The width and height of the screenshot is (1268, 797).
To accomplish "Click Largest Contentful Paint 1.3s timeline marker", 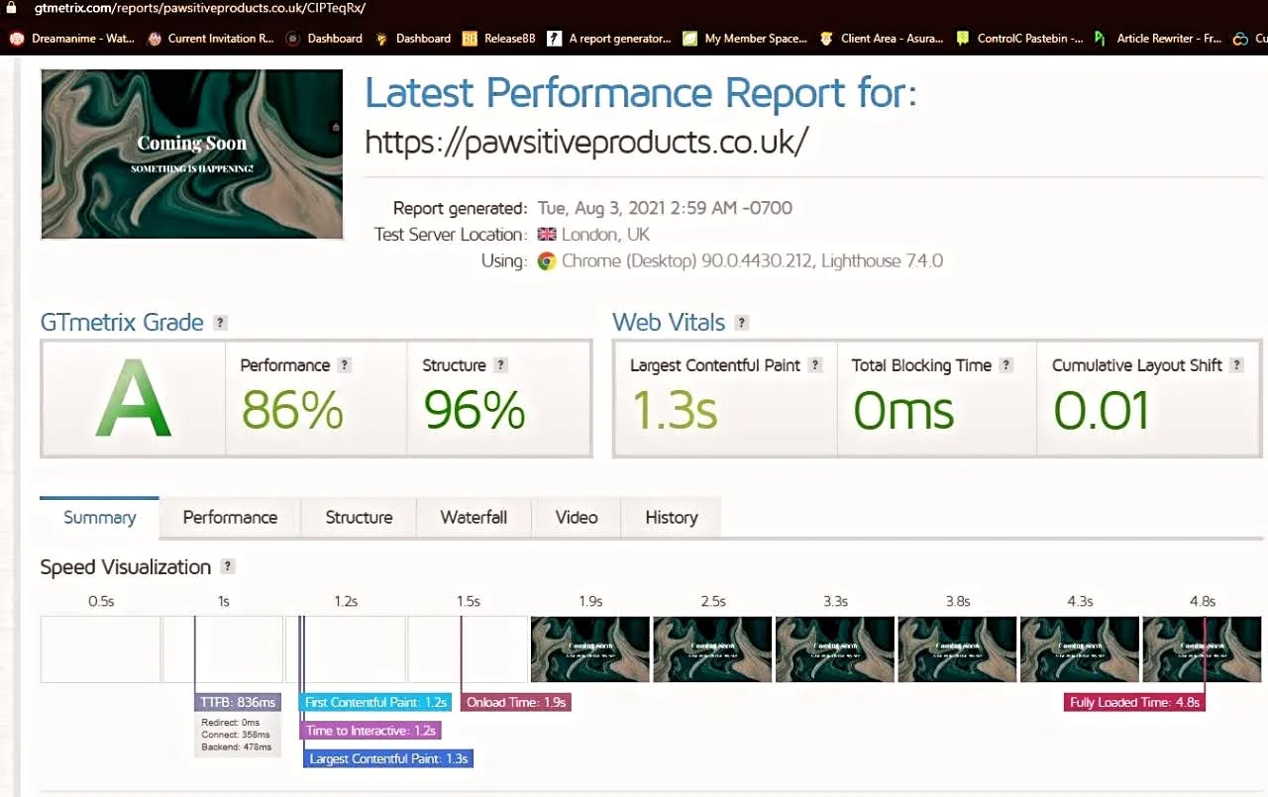I will pyautogui.click(x=387, y=758).
